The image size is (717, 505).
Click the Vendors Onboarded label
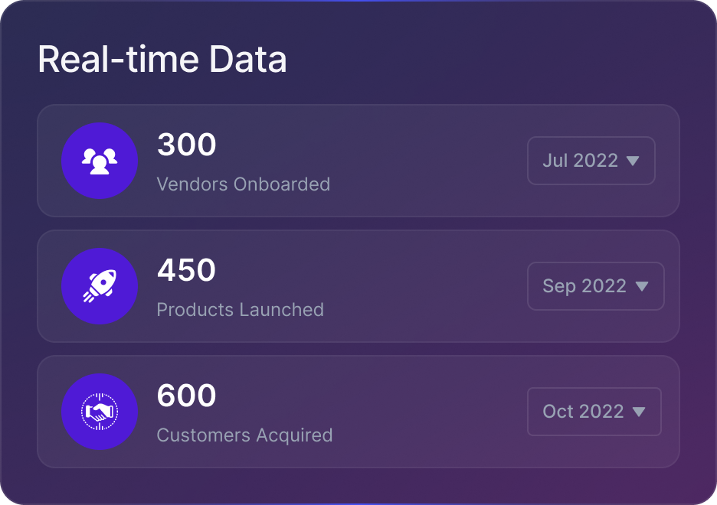point(244,184)
